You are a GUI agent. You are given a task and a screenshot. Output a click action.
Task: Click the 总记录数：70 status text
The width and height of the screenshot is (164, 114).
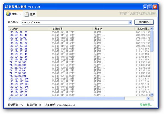16,105
